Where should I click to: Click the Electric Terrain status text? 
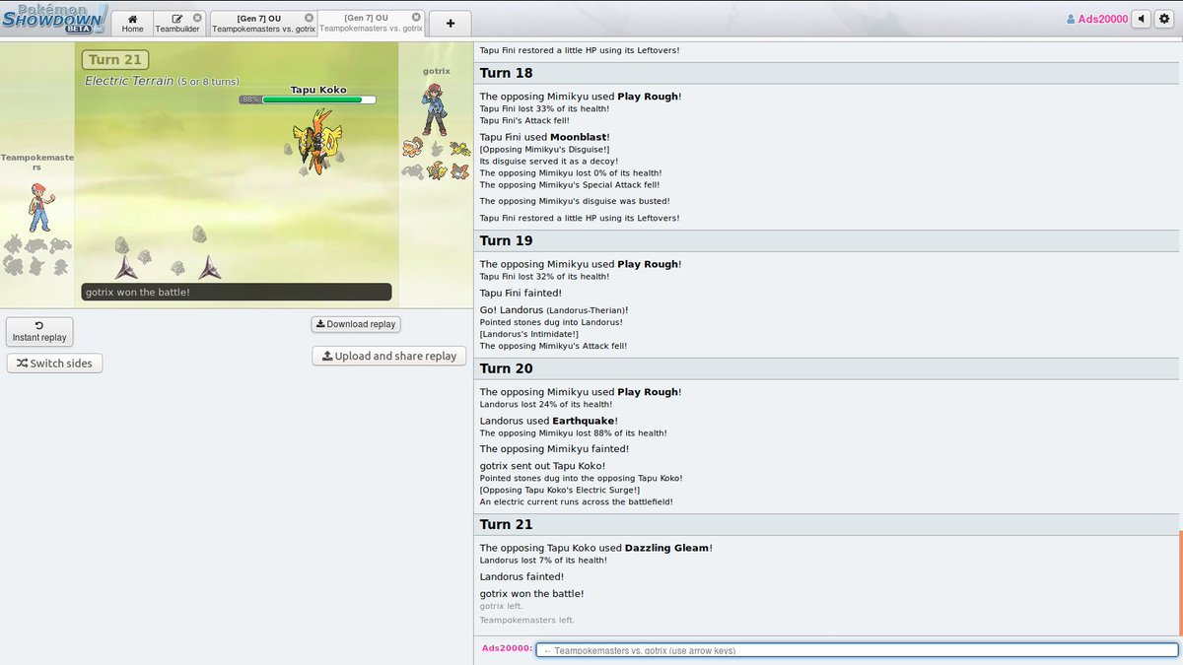162,81
